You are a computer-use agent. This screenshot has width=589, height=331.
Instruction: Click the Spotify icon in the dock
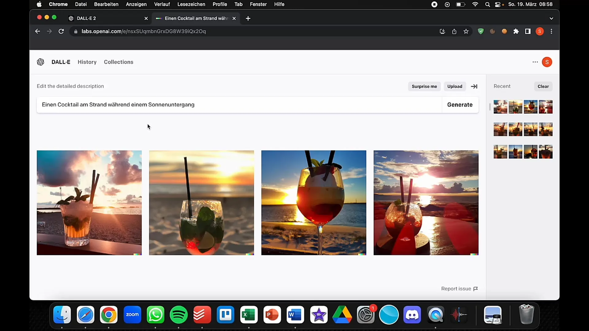click(179, 314)
